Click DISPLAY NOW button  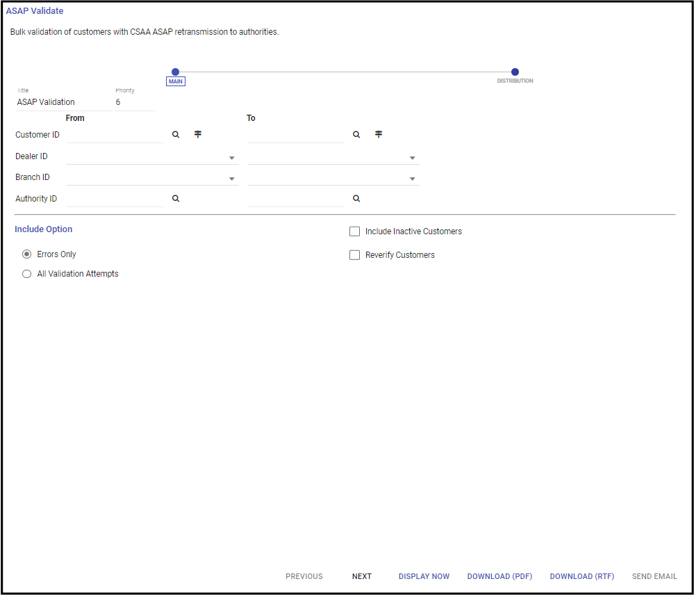pos(424,576)
